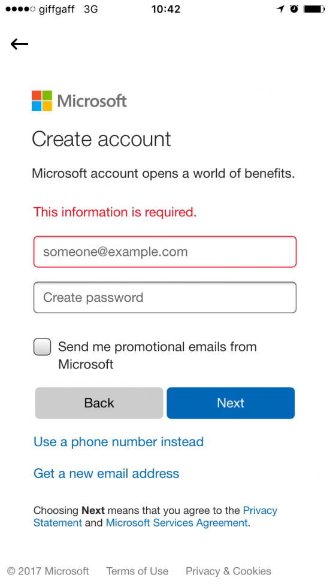The image size is (330, 587).
Task: Open Terms of Use footer link
Action: pos(137,571)
